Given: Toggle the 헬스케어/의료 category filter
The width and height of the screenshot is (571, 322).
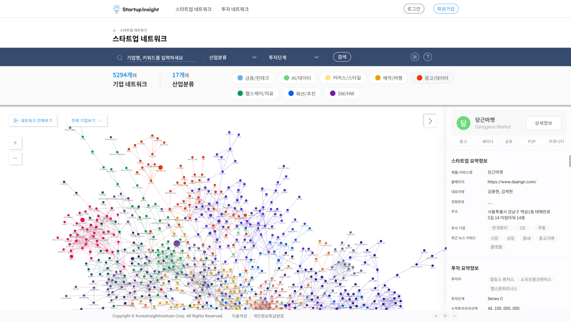Looking at the screenshot, I should tap(255, 93).
